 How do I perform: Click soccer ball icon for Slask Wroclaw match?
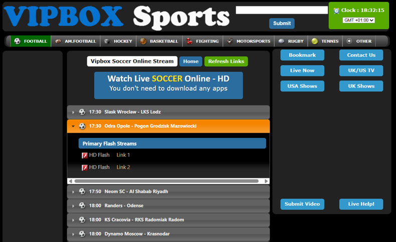[82, 112]
